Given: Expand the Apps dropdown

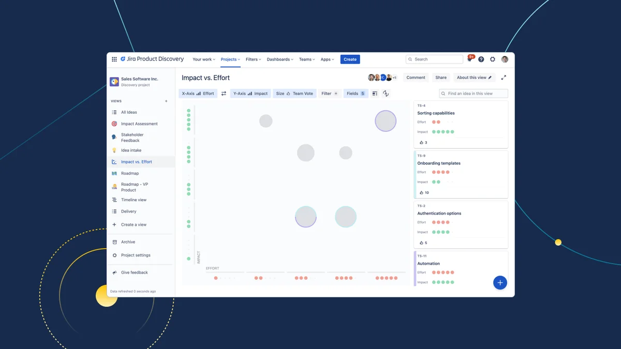Looking at the screenshot, I should 327,59.
